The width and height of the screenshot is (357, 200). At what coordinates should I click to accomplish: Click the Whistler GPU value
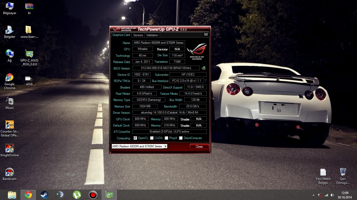(x=143, y=49)
